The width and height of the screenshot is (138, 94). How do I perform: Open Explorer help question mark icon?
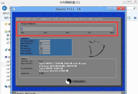coord(135,18)
